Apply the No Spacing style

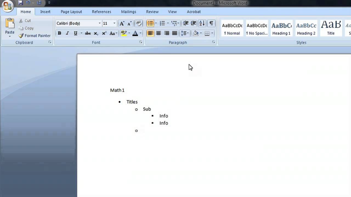257,28
